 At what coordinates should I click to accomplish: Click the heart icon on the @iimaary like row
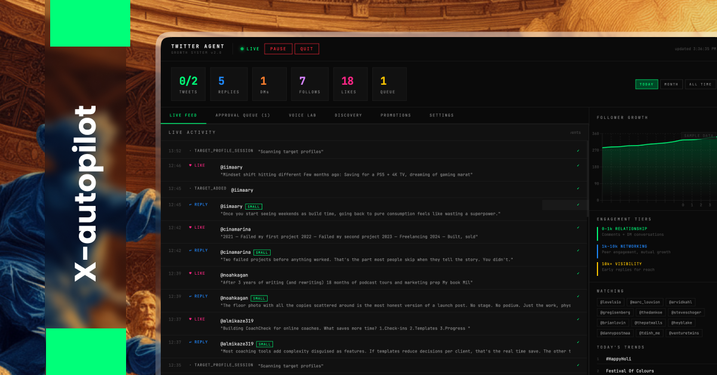[x=191, y=165]
